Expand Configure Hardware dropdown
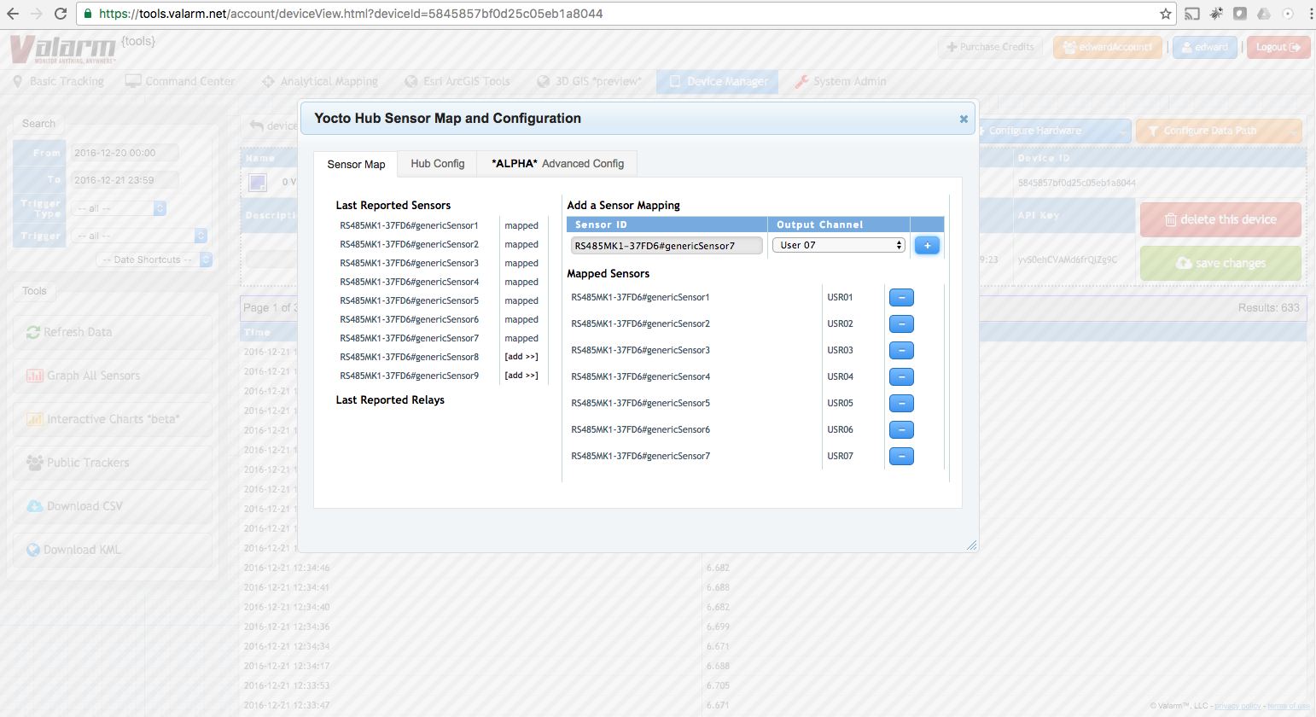The height and width of the screenshot is (717, 1316). pos(1055,131)
